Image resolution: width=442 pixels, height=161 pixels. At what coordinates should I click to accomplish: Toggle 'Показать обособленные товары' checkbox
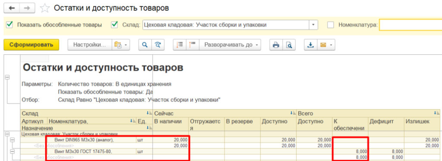pos(9,25)
